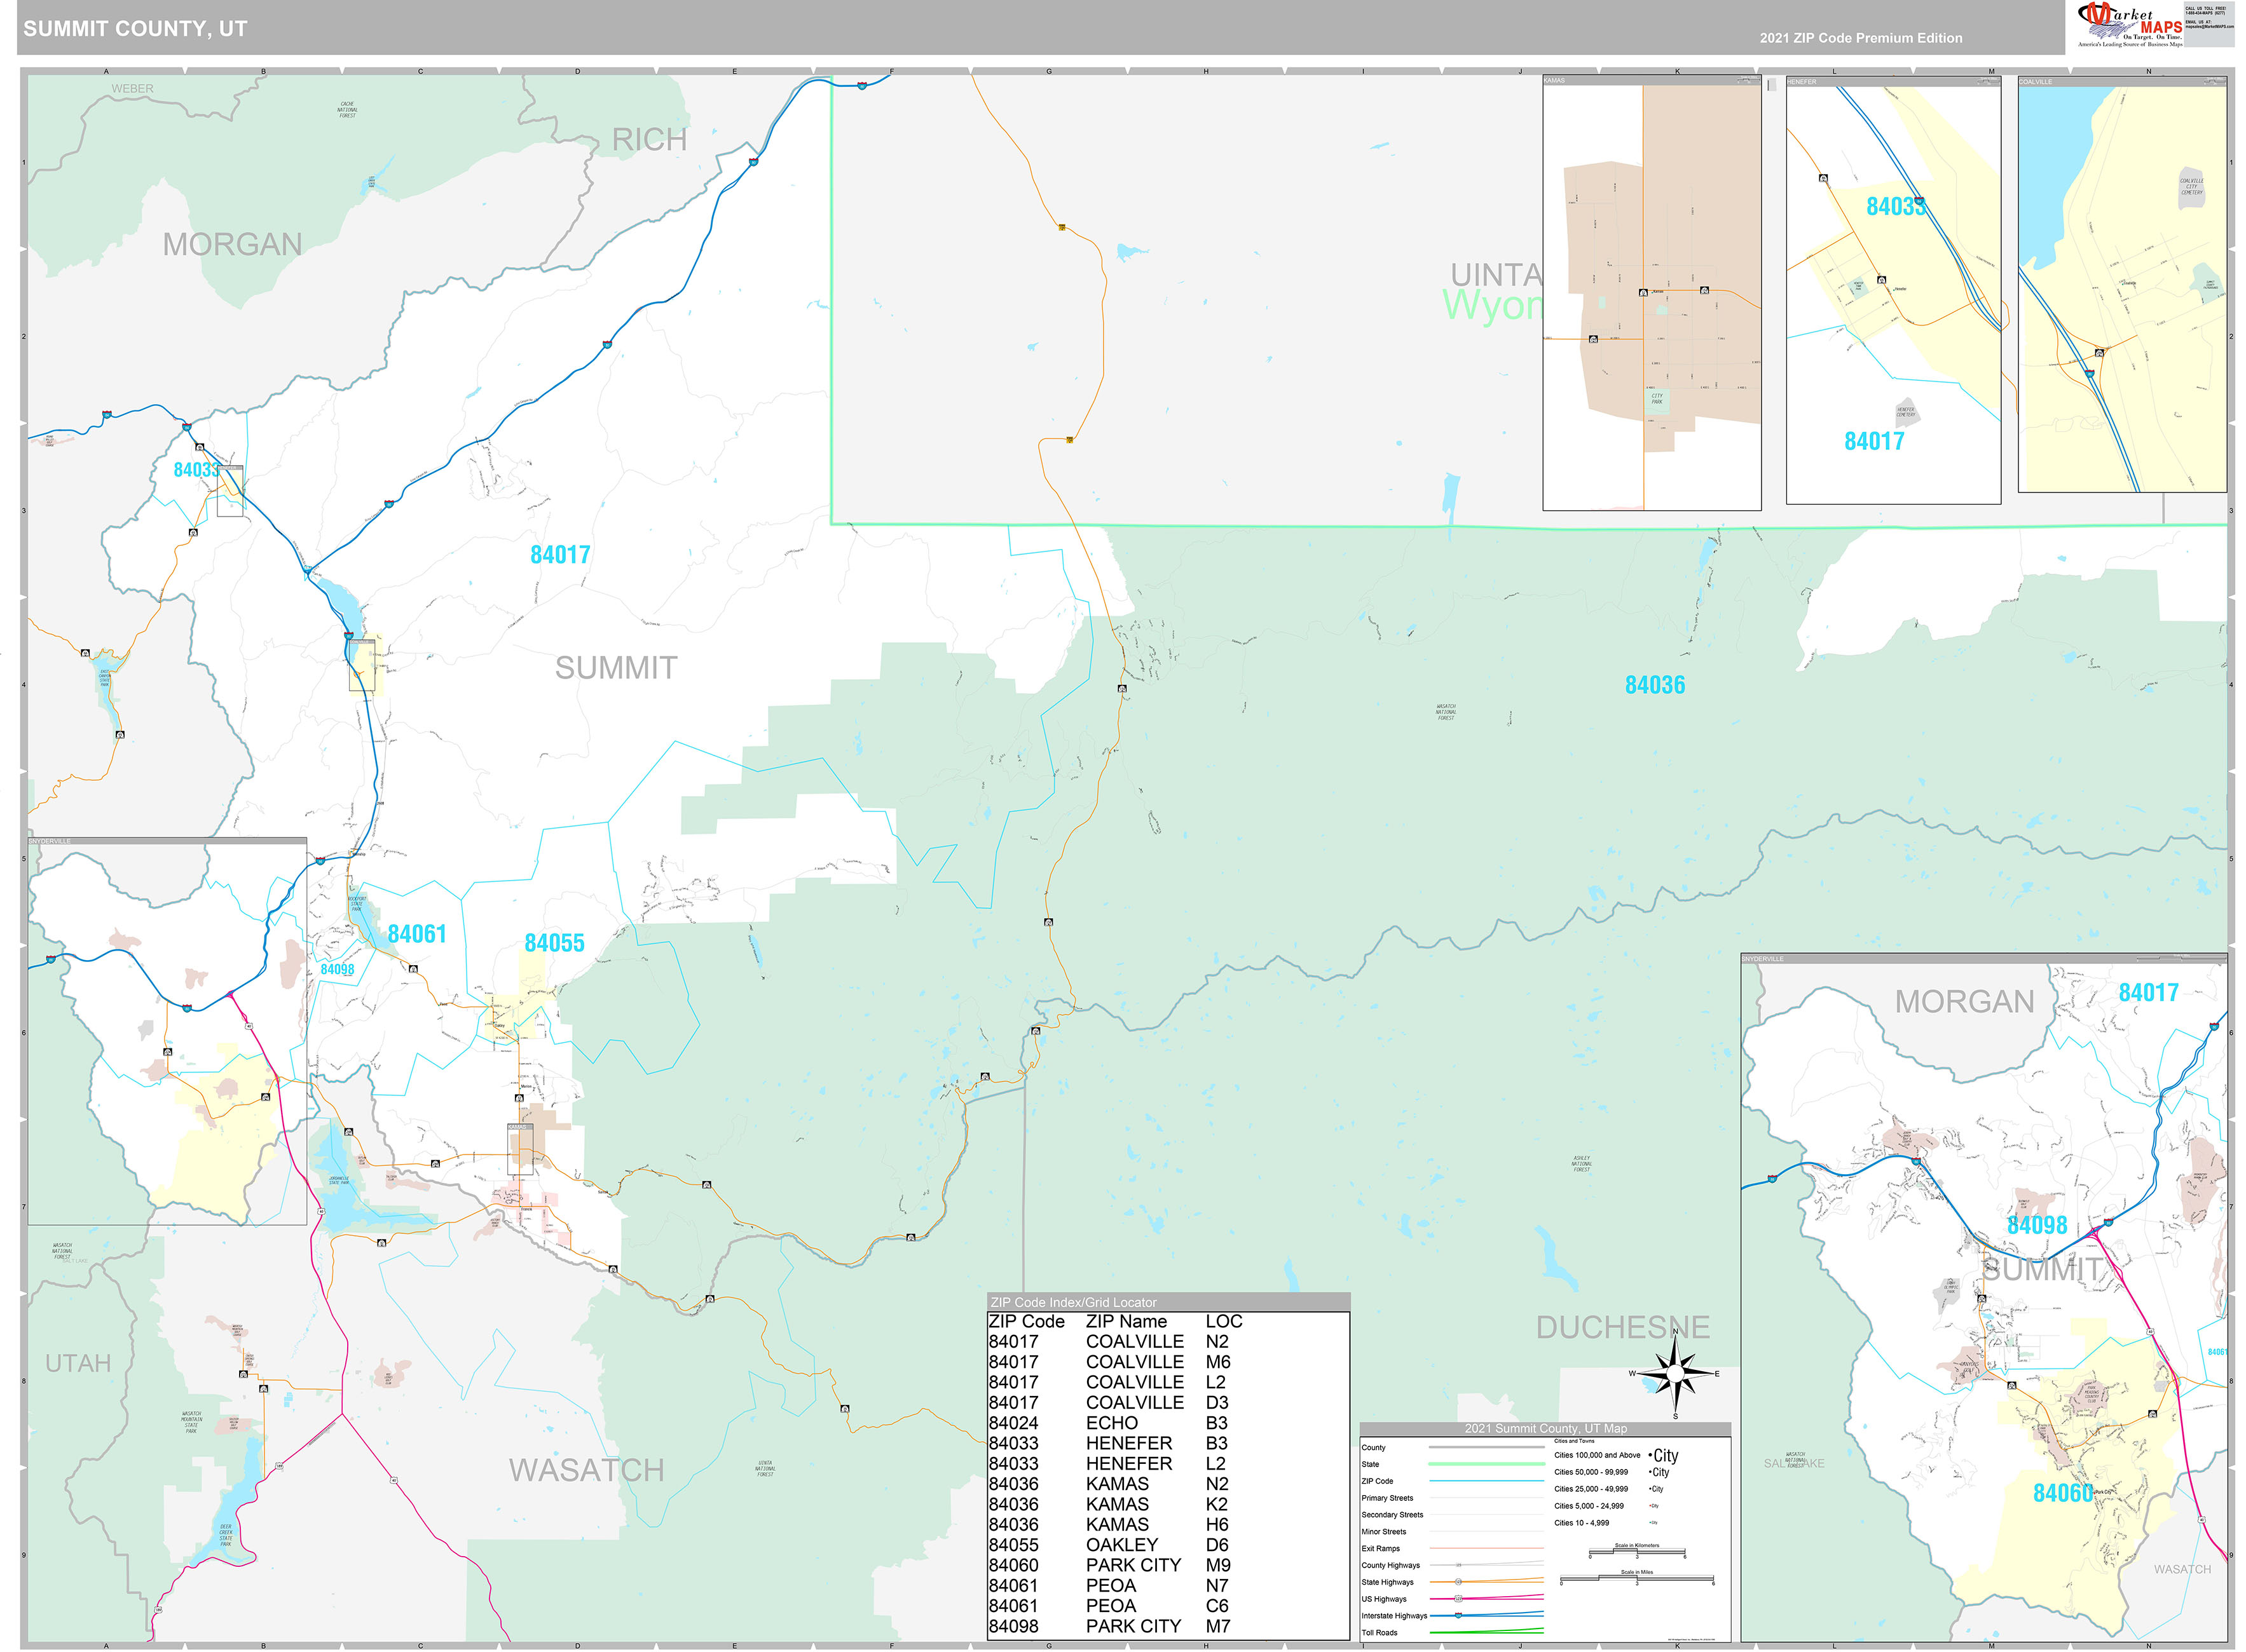Select the County Highways symbol in legend
2246x1652 pixels.
tap(1458, 1565)
